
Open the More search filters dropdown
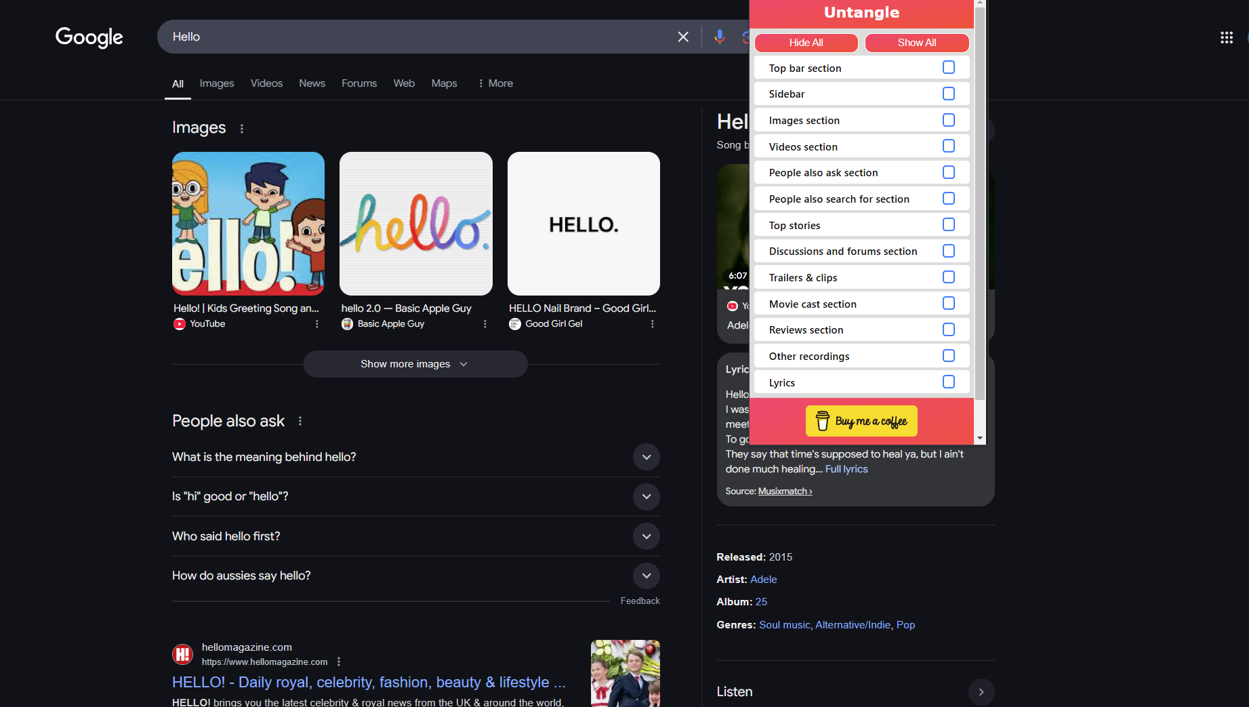coord(495,83)
